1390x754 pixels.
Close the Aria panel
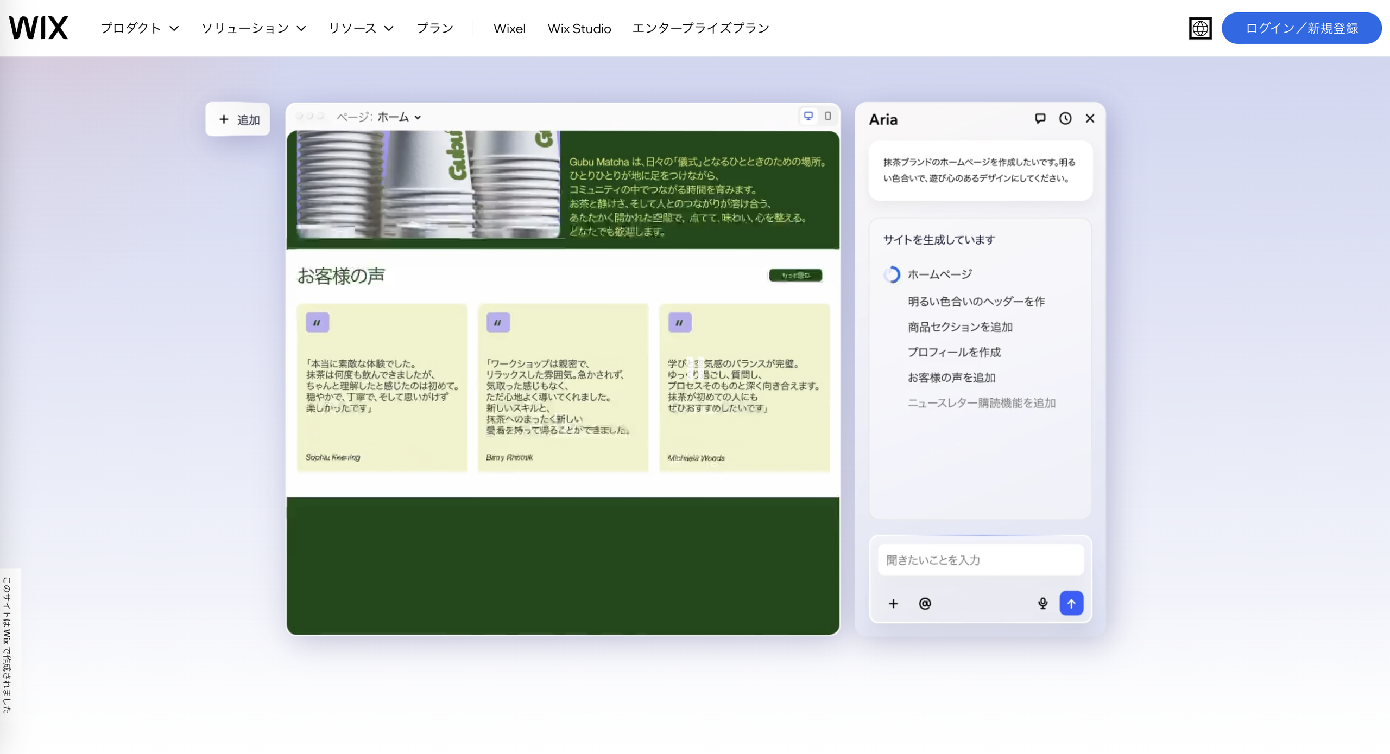[x=1090, y=118]
